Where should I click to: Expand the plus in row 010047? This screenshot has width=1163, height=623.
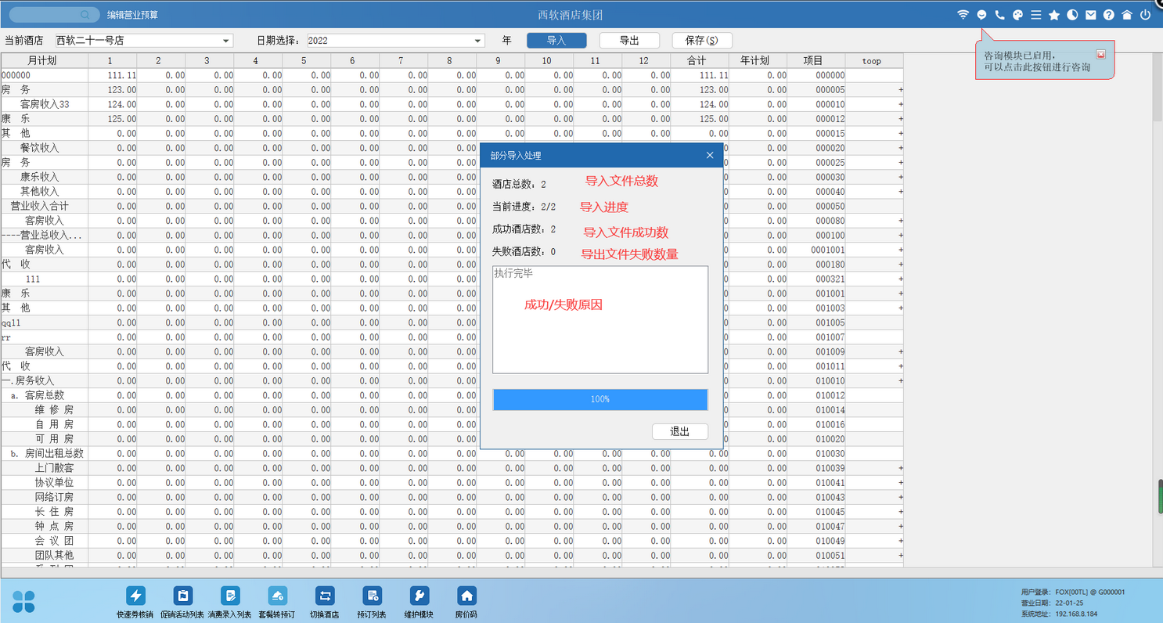coord(900,526)
